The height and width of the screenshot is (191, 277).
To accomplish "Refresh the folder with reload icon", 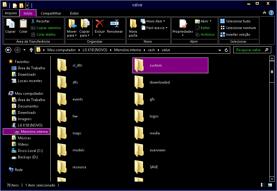I will click(226, 50).
